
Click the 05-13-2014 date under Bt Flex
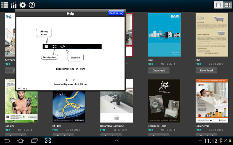coord(73,130)
